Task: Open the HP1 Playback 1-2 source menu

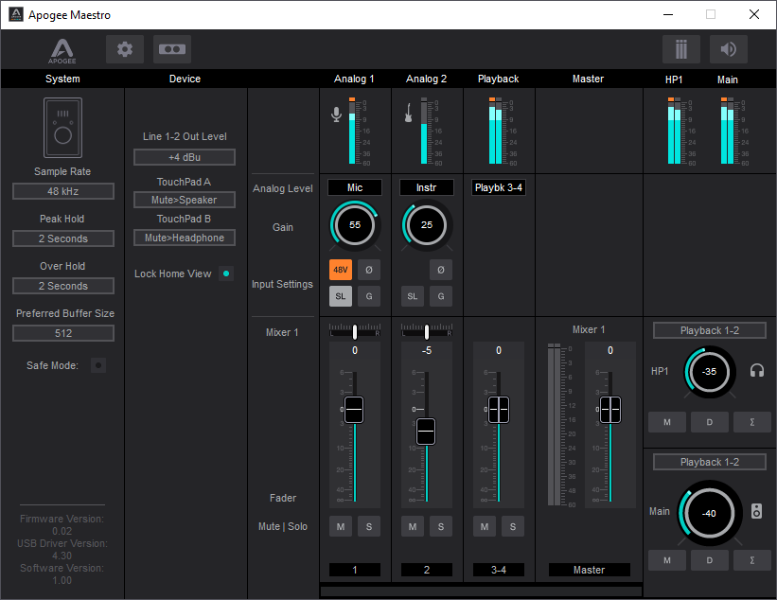Action: coord(710,330)
